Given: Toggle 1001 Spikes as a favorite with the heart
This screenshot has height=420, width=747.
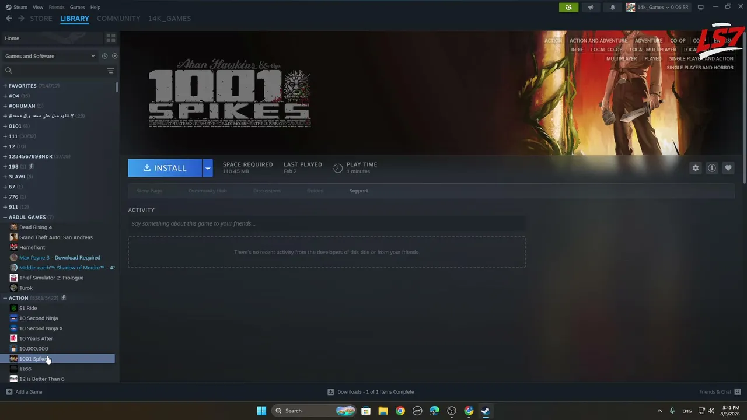Looking at the screenshot, I should (x=728, y=168).
